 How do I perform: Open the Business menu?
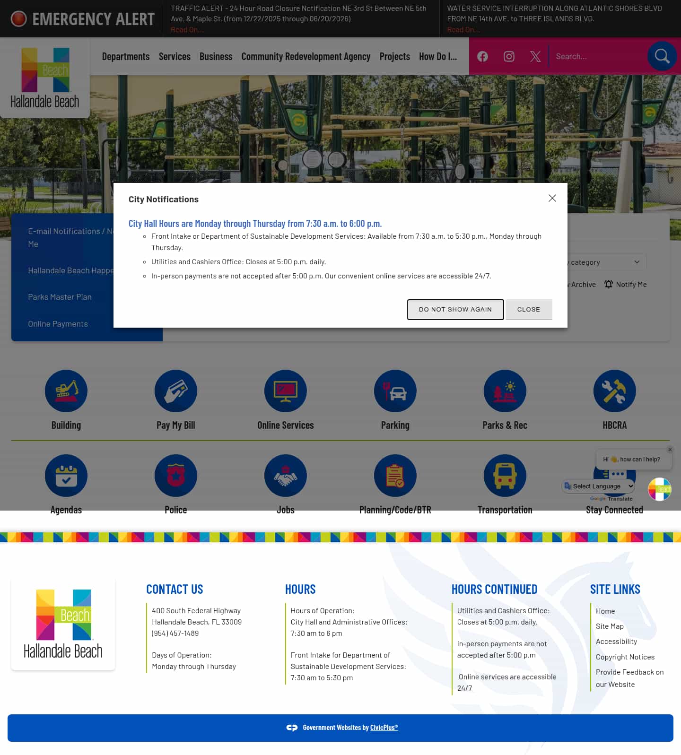click(216, 56)
